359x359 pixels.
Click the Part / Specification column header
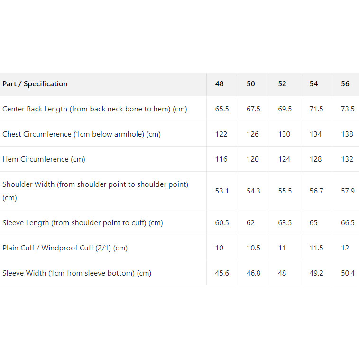click(x=35, y=84)
